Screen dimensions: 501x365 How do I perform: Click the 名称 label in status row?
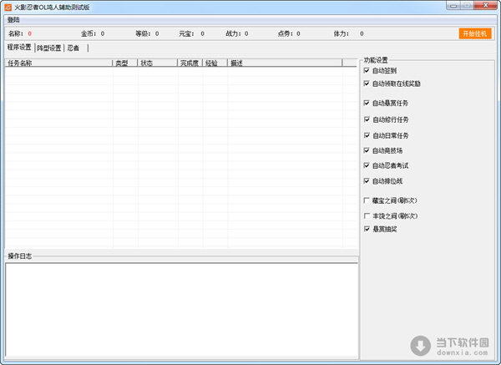16,33
